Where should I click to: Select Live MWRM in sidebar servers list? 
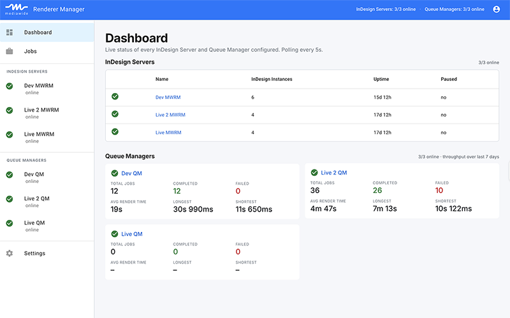pyautogui.click(x=47, y=137)
